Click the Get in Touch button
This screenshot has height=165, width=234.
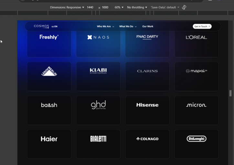tap(202, 26)
